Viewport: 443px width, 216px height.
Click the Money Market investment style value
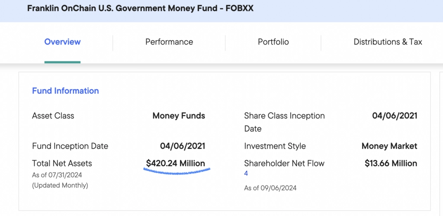(x=389, y=146)
